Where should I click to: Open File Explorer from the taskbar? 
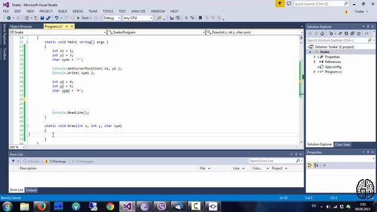pyautogui.click(x=25, y=207)
